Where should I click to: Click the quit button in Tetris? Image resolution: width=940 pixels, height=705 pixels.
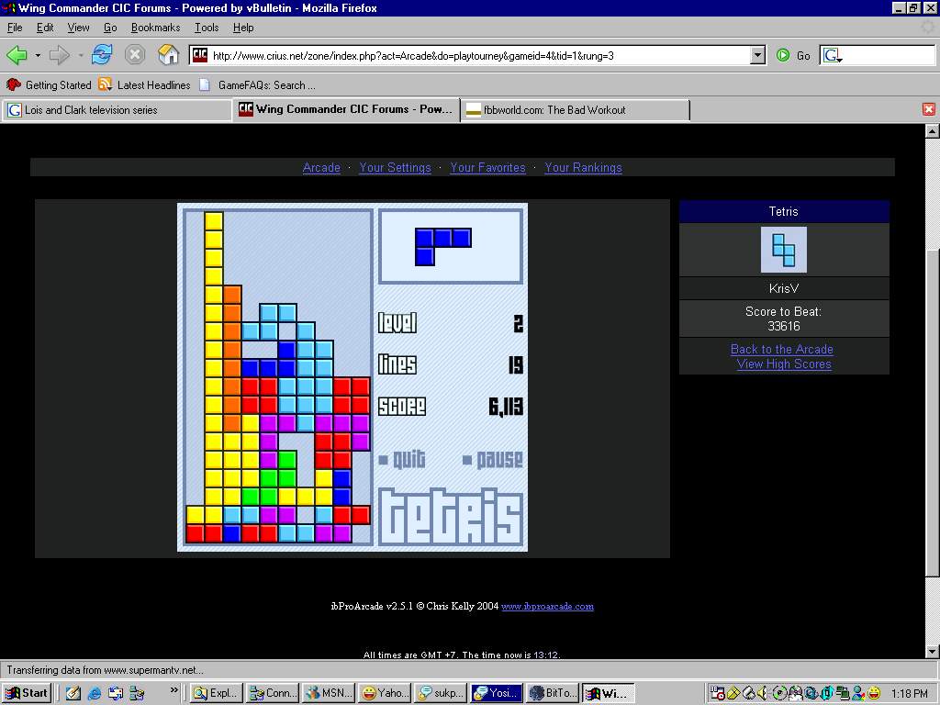(402, 460)
